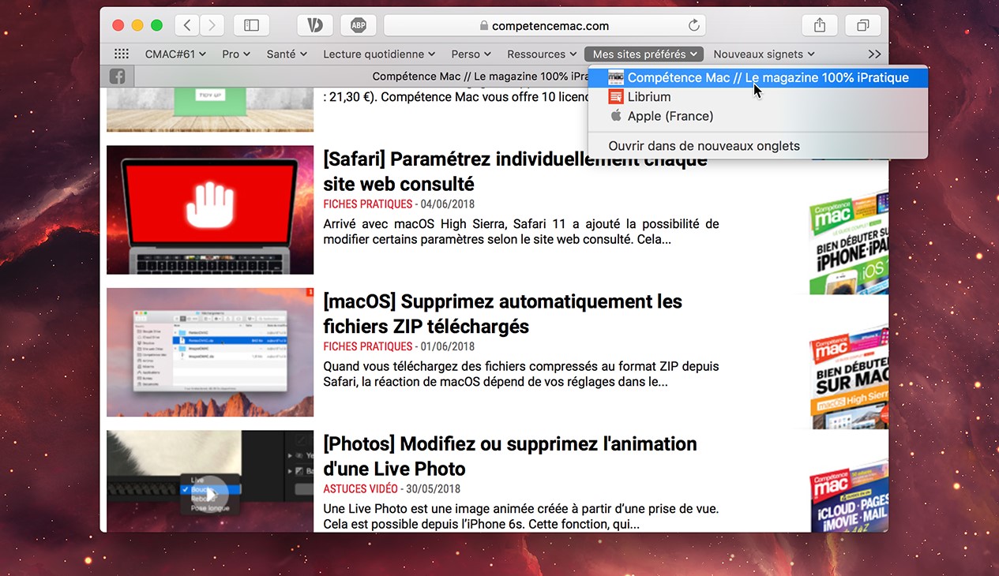The height and width of the screenshot is (576, 999).
Task: Show hidden bookmarks with the double chevron
Action: (x=874, y=54)
